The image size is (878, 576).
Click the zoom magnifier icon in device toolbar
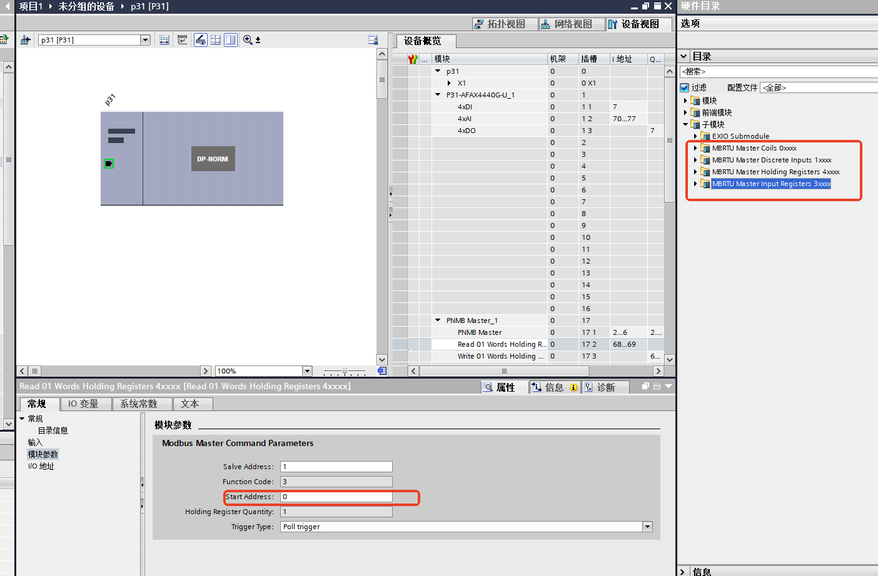248,40
